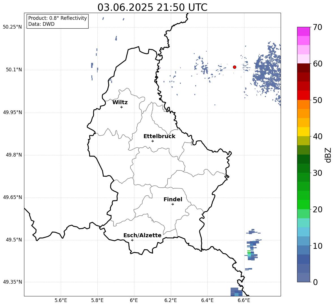The height and width of the screenshot is (306, 335).
Task: Click the Wiltz station cross marker
Action: click(122, 107)
